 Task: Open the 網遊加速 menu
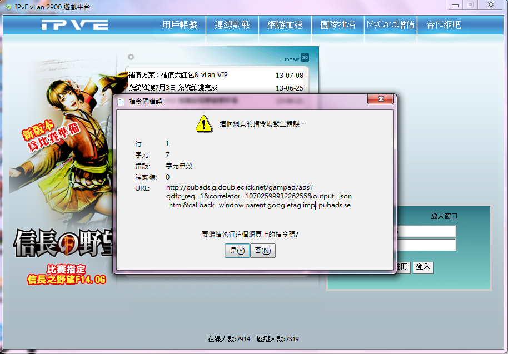tap(285, 24)
